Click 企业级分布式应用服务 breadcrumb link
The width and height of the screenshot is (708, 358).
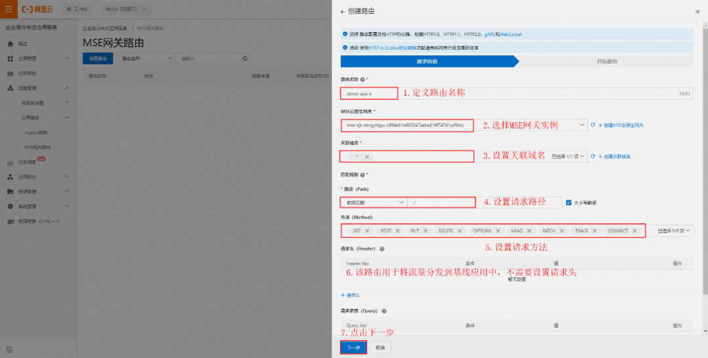[105, 28]
